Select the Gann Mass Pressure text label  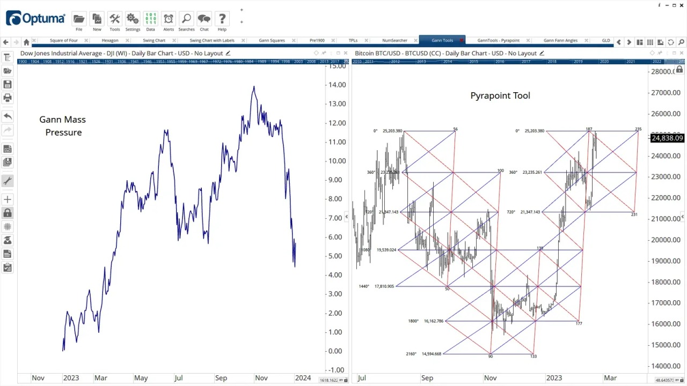pyautogui.click(x=63, y=126)
